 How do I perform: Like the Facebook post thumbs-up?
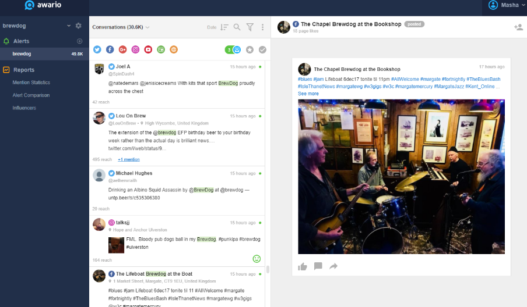pyautogui.click(x=303, y=266)
